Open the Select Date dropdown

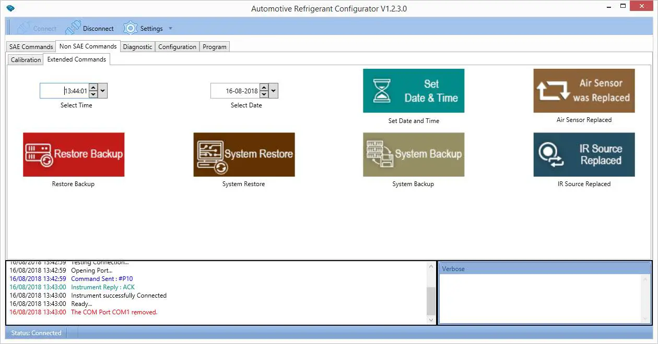pyautogui.click(x=273, y=90)
